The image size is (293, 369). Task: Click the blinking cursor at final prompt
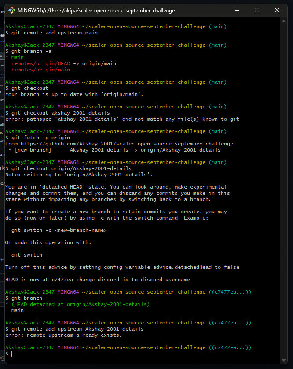[12, 354]
